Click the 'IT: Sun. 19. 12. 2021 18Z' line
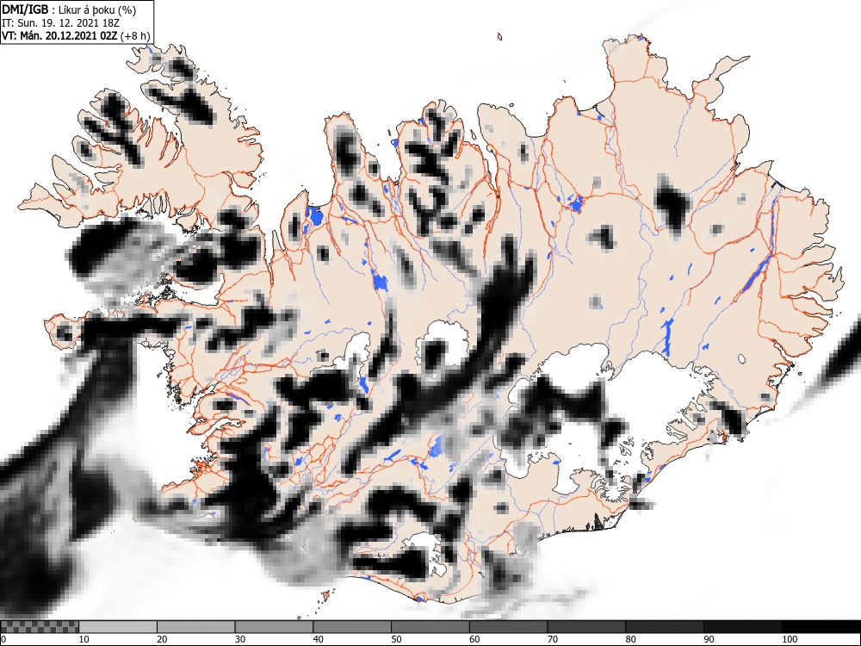Viewport: 861px width, 646px height. pyautogui.click(x=60, y=23)
